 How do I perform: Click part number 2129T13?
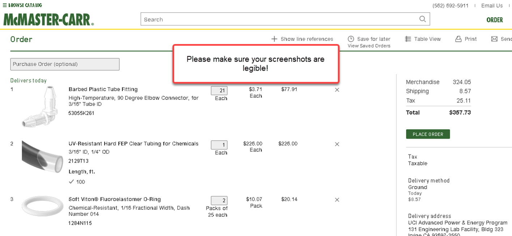click(x=78, y=161)
